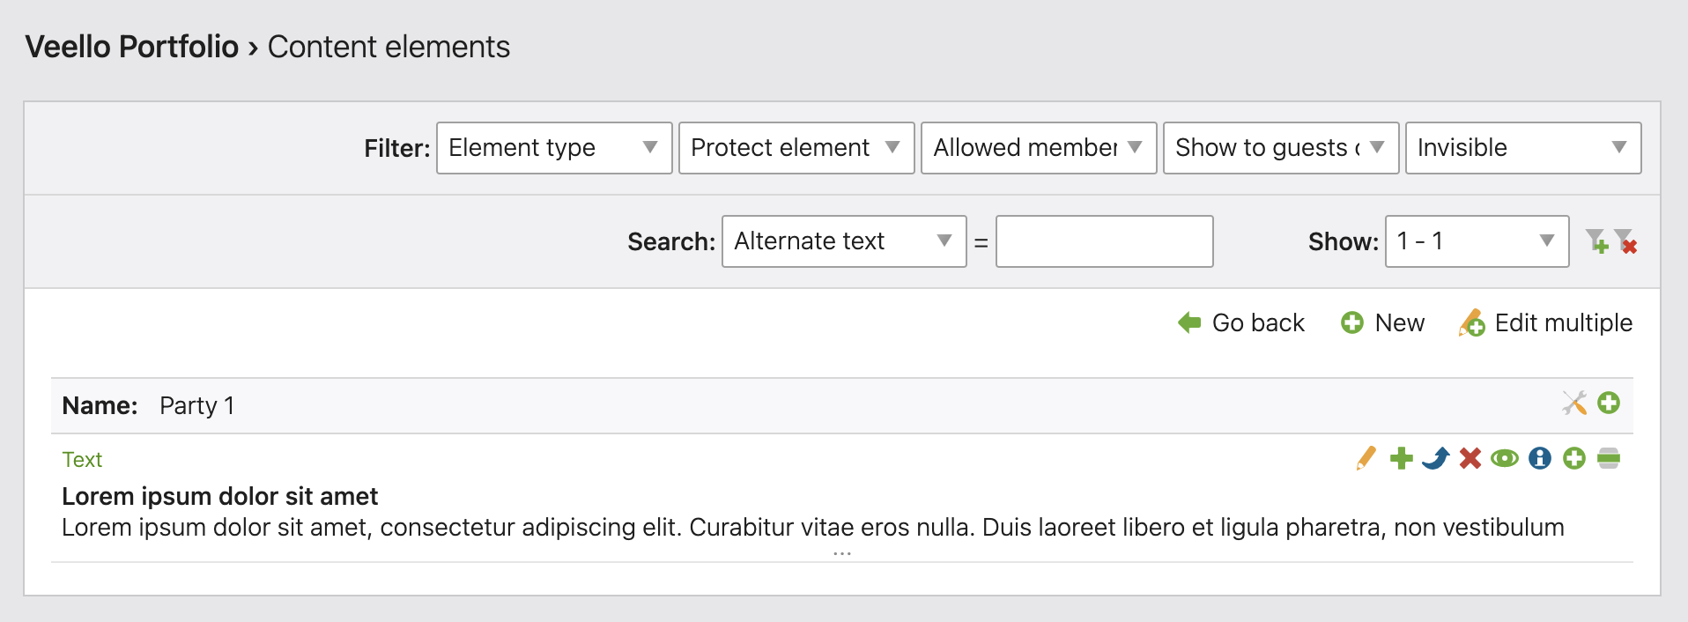Expand the Invisible filter dropdown
This screenshot has height=622, width=1688.
click(x=1522, y=148)
